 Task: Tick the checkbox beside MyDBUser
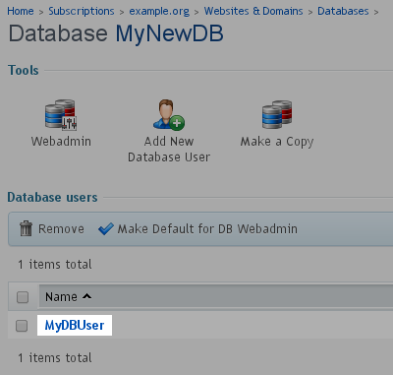pos(22,326)
